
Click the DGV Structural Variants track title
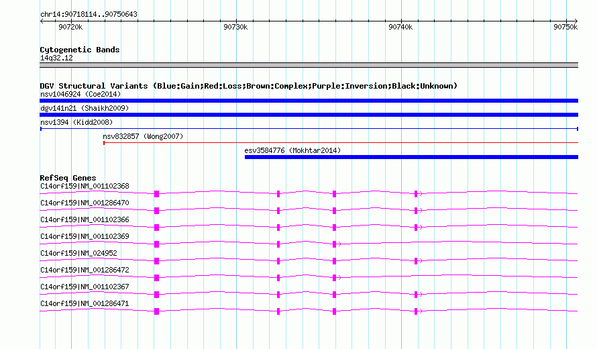click(x=249, y=86)
